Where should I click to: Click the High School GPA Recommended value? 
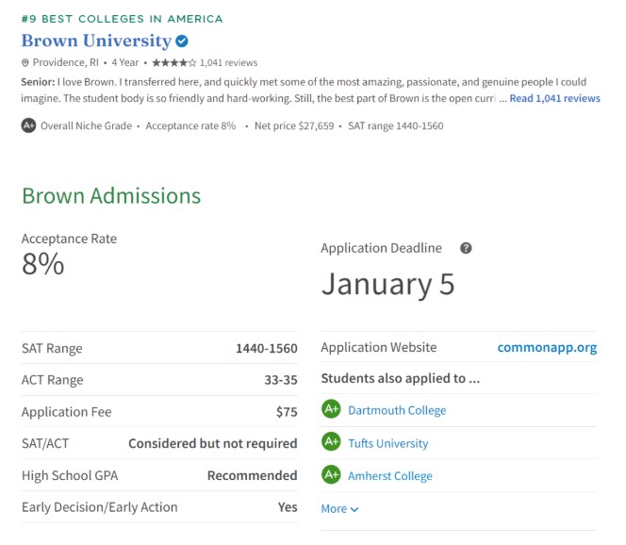pos(253,475)
